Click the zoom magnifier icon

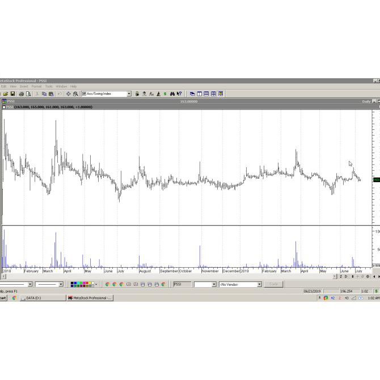coord(75,94)
